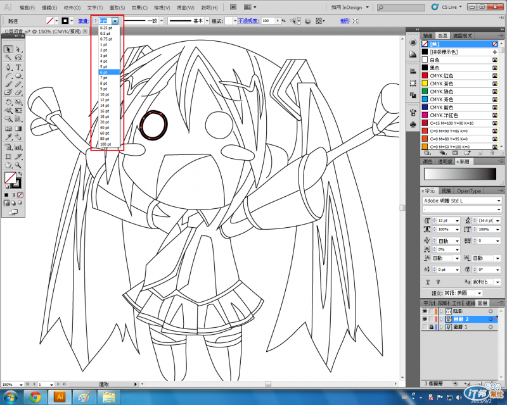Toggle lock on 圖層 1 layer

[432, 327]
